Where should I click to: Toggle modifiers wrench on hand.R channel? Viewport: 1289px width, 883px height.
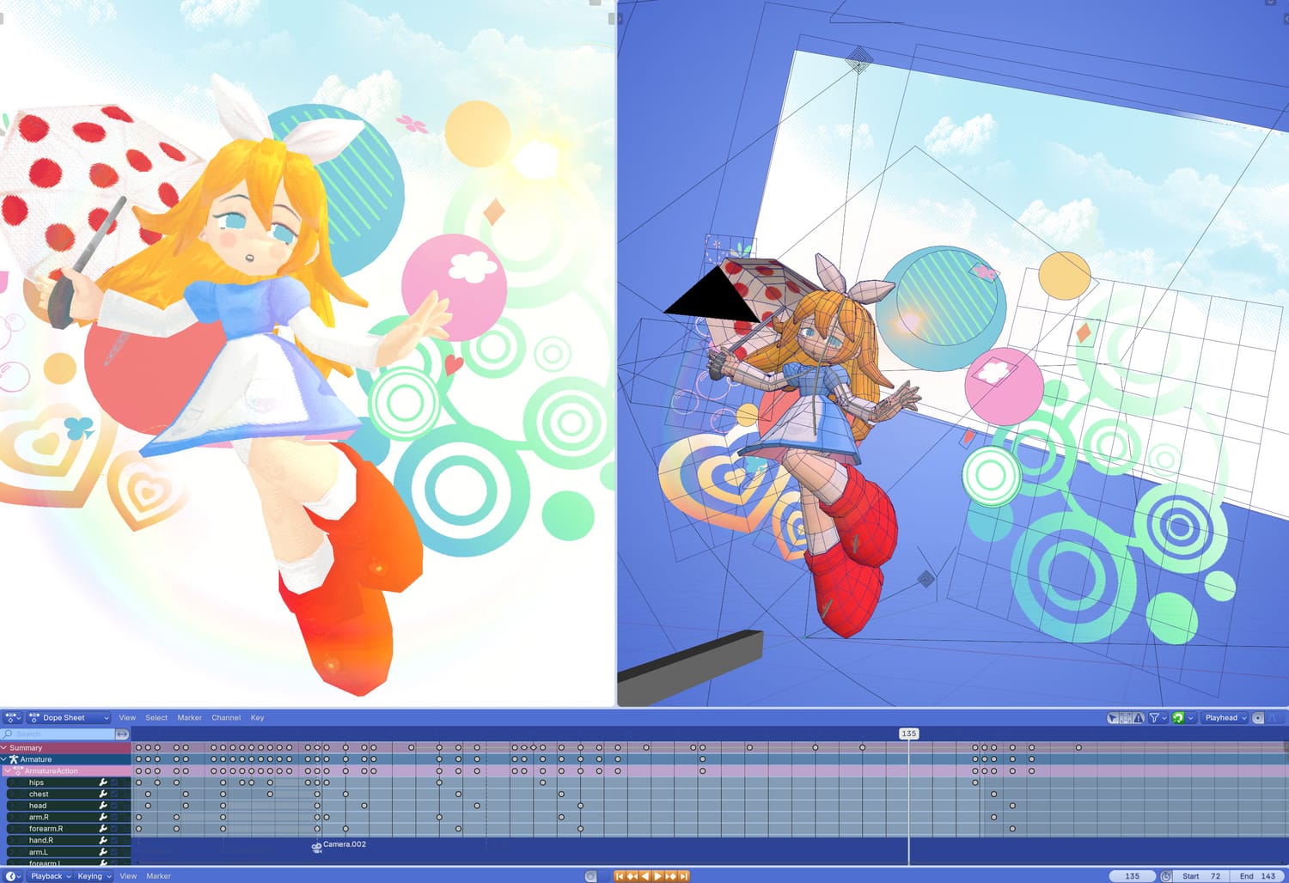[103, 841]
